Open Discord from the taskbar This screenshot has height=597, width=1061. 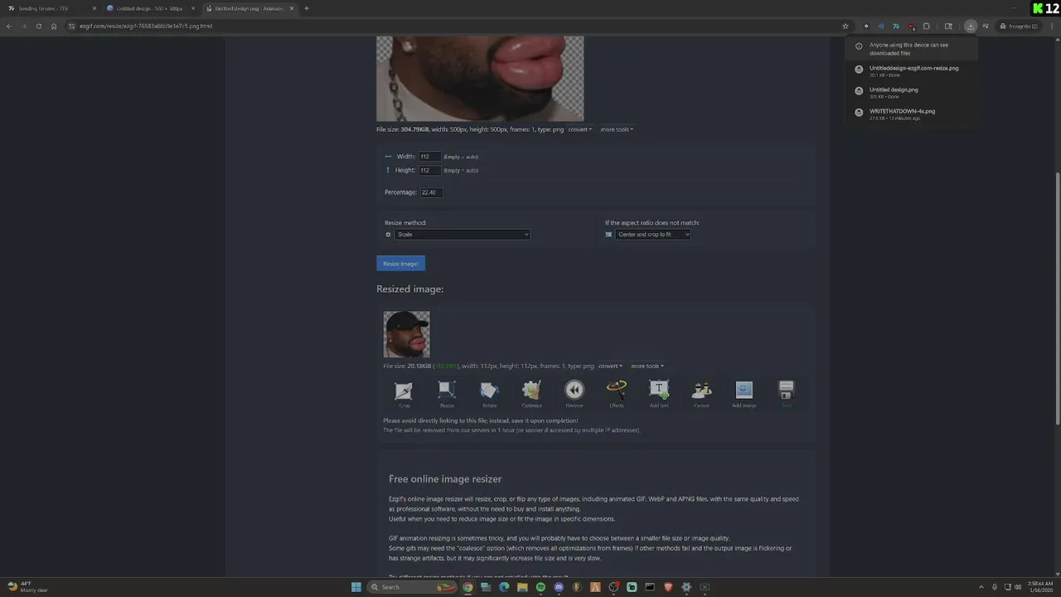point(559,587)
